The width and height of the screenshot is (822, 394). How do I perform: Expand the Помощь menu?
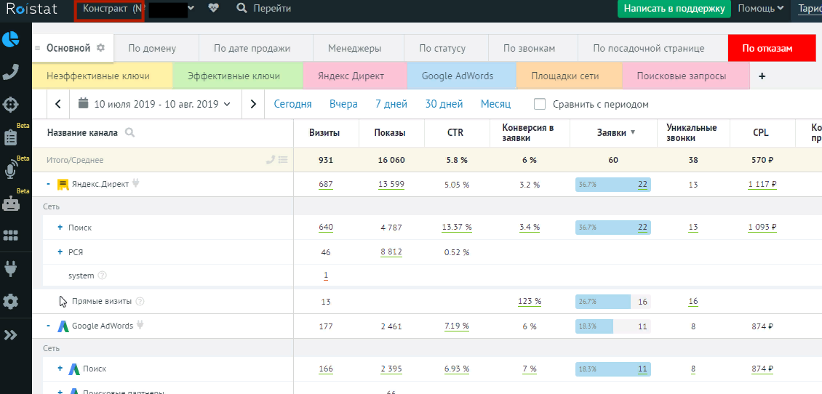click(760, 9)
